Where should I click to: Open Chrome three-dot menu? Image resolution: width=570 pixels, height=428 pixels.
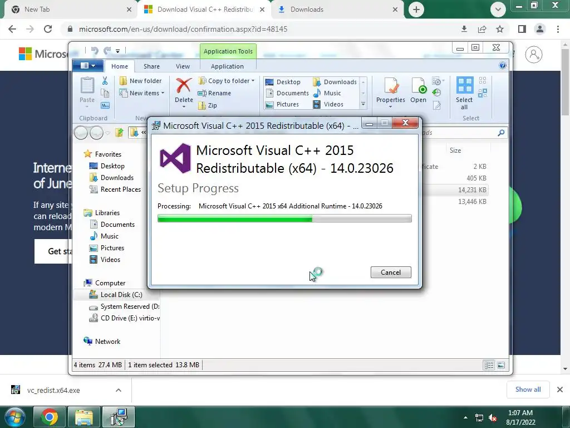pos(558,29)
